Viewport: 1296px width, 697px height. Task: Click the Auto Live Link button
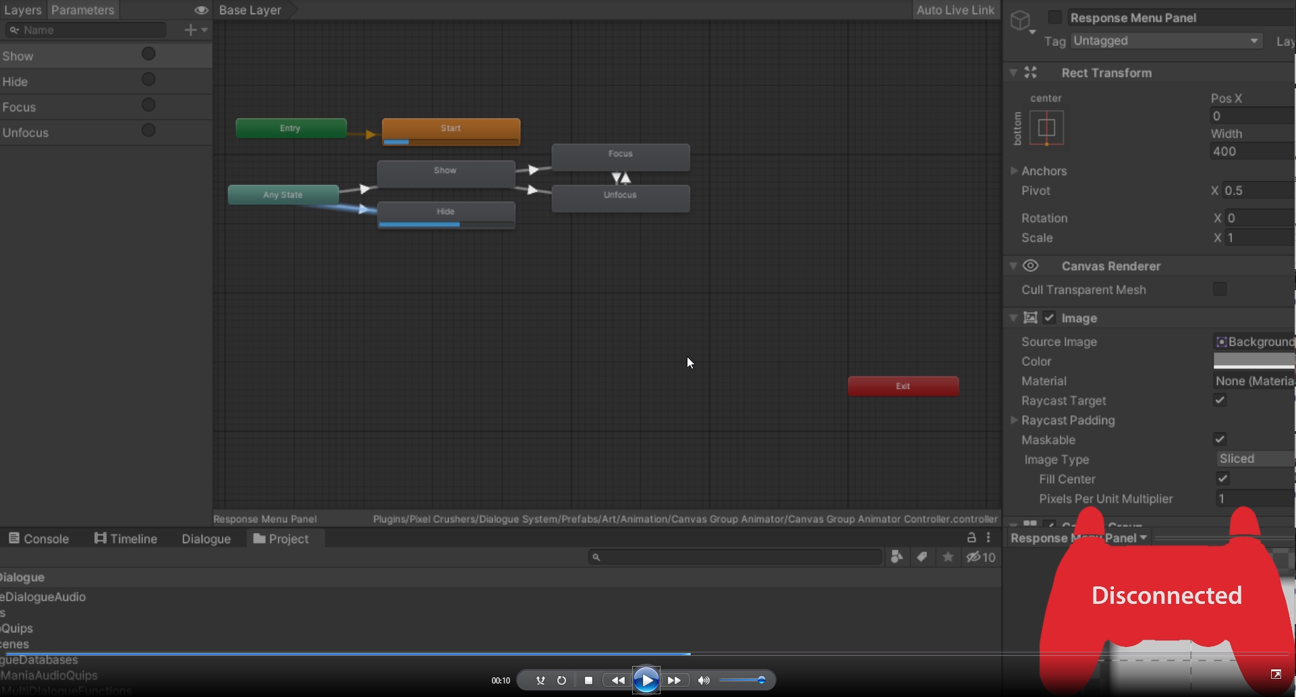(x=955, y=10)
